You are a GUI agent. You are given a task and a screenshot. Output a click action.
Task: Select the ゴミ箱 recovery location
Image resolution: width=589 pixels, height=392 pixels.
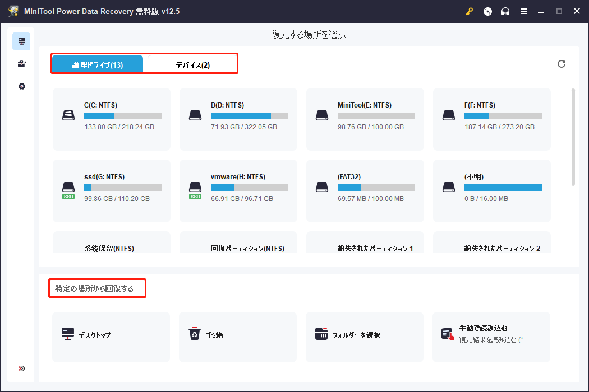(x=238, y=337)
